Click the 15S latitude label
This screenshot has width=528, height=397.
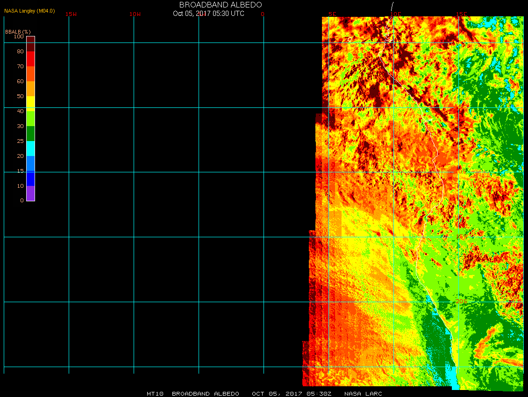461,237
